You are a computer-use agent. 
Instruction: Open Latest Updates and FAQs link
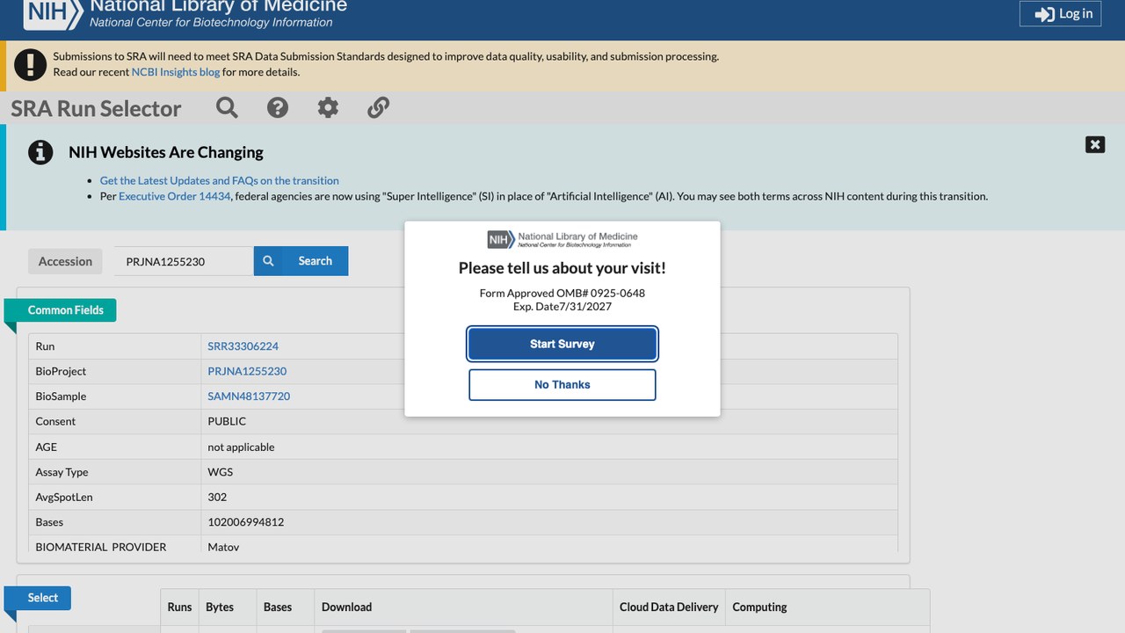pos(219,180)
